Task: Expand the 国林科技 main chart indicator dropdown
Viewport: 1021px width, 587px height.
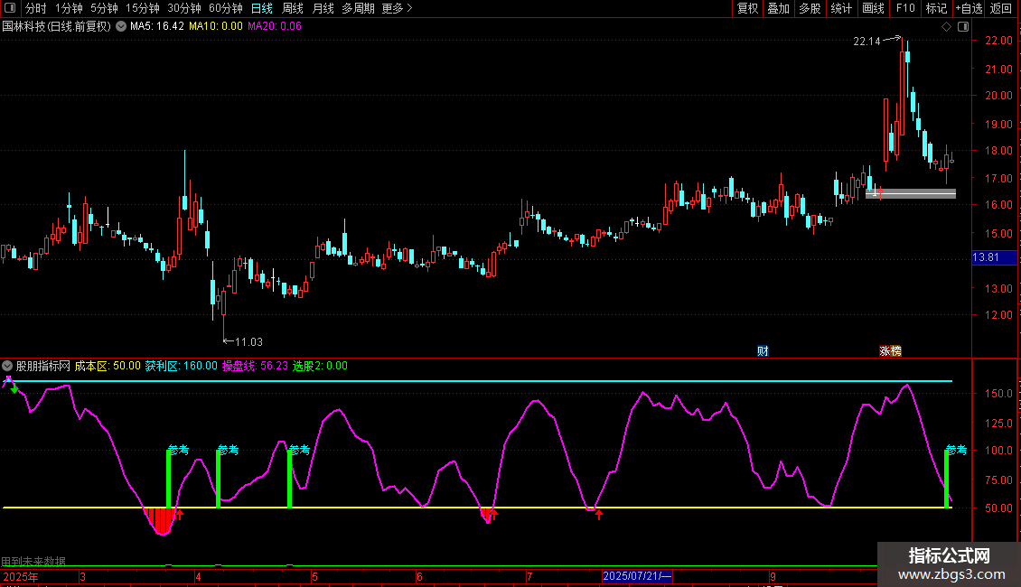Action: click(x=121, y=26)
